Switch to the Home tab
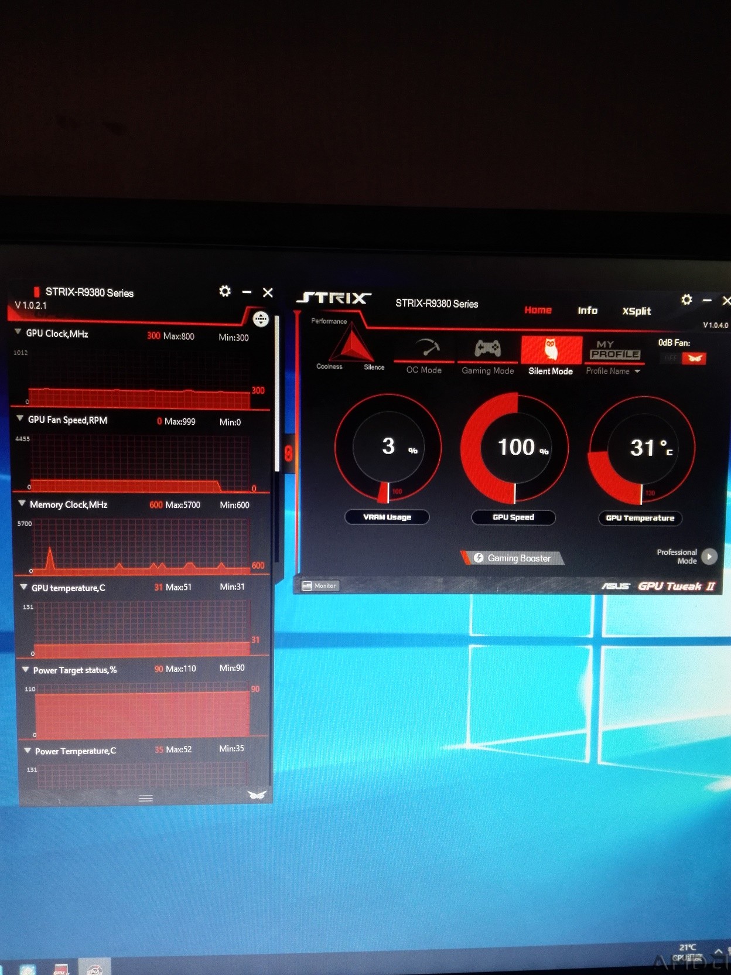Viewport: 731px width, 975px height. pyautogui.click(x=538, y=310)
